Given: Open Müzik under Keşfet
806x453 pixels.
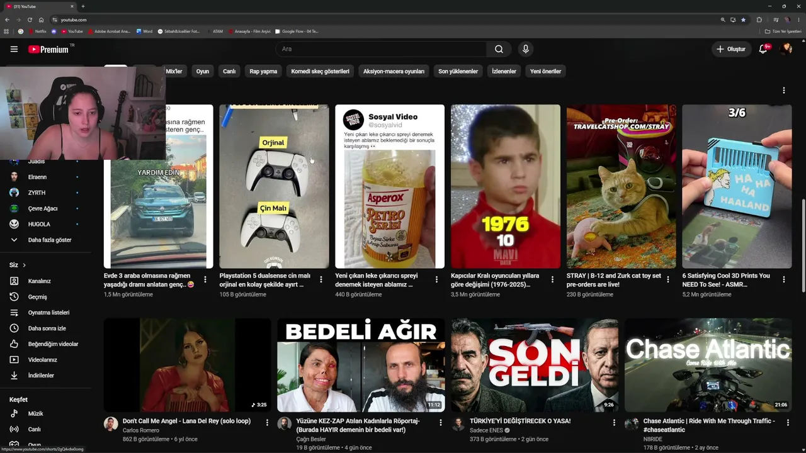Looking at the screenshot, I should coord(35,414).
